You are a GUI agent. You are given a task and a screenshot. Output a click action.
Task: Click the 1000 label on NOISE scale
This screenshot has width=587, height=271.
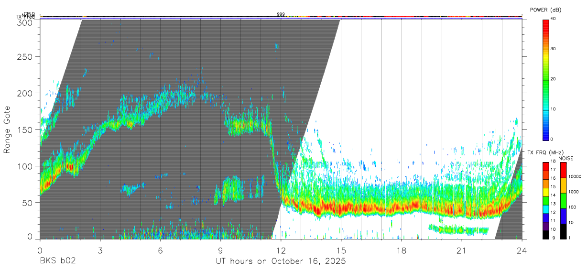573,192
